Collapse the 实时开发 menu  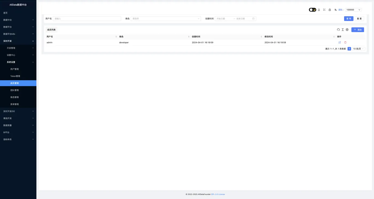point(18,41)
